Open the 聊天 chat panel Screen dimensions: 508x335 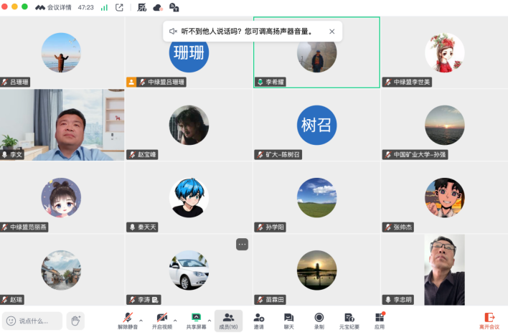pyautogui.click(x=288, y=320)
